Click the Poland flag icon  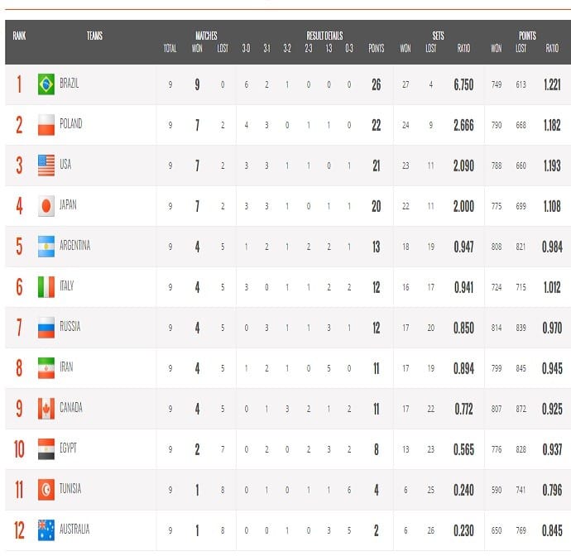tap(46, 125)
